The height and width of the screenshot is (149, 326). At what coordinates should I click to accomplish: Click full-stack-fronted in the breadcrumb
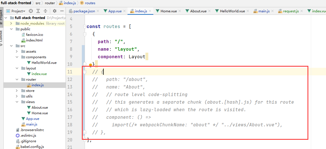click(16, 3)
